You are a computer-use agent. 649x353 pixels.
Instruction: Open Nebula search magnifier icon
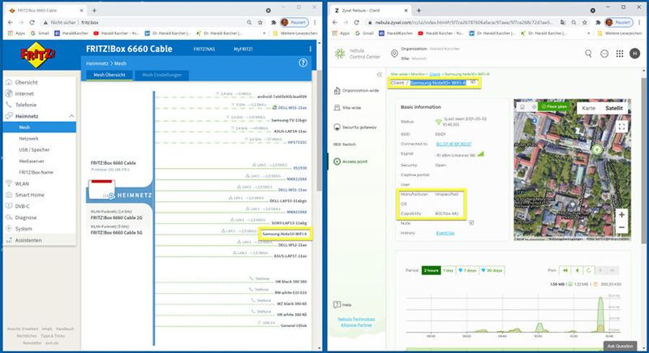(x=588, y=54)
